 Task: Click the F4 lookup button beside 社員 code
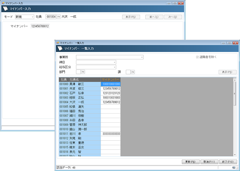[59, 17]
